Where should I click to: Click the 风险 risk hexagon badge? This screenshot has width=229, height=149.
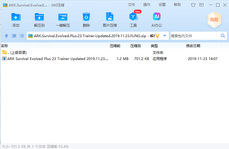pyautogui.click(x=214, y=20)
